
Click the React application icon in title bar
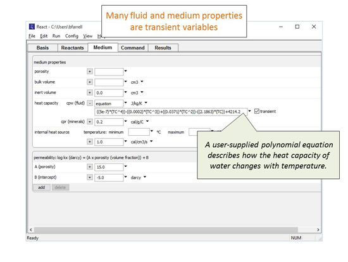click(x=32, y=27)
